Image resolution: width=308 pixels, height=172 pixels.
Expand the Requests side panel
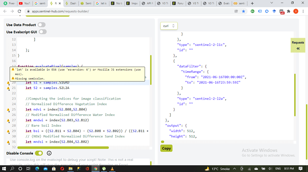[x=298, y=45]
